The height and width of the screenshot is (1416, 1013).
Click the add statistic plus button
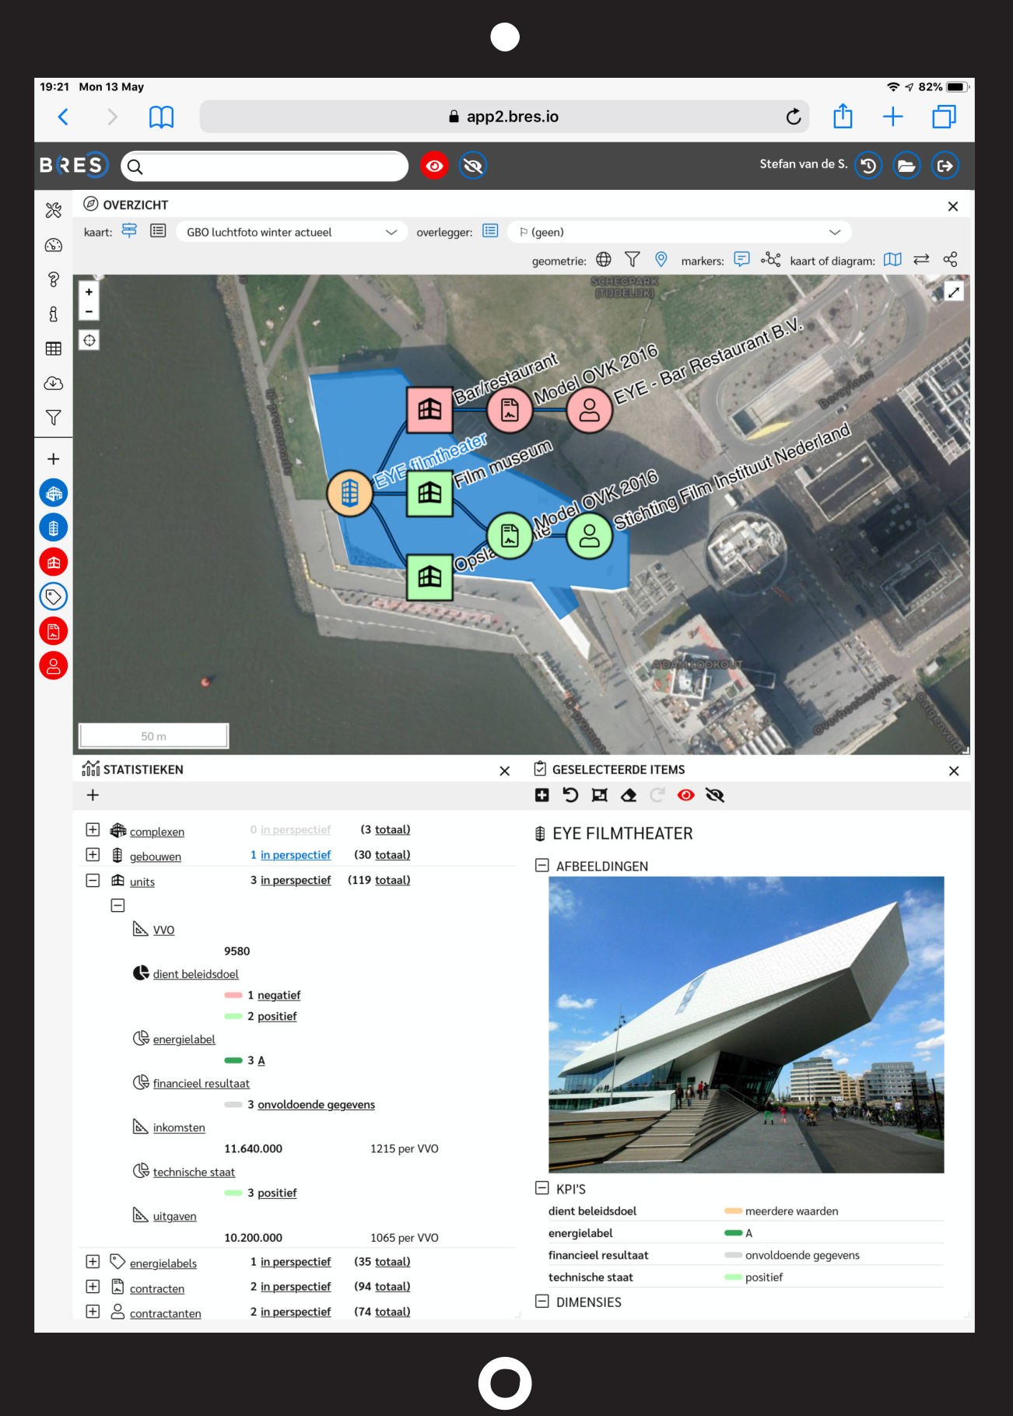(x=93, y=795)
